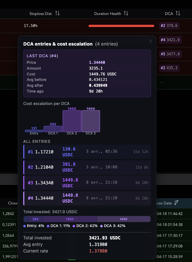Click close date 04-18 11:46:42

point(169,214)
